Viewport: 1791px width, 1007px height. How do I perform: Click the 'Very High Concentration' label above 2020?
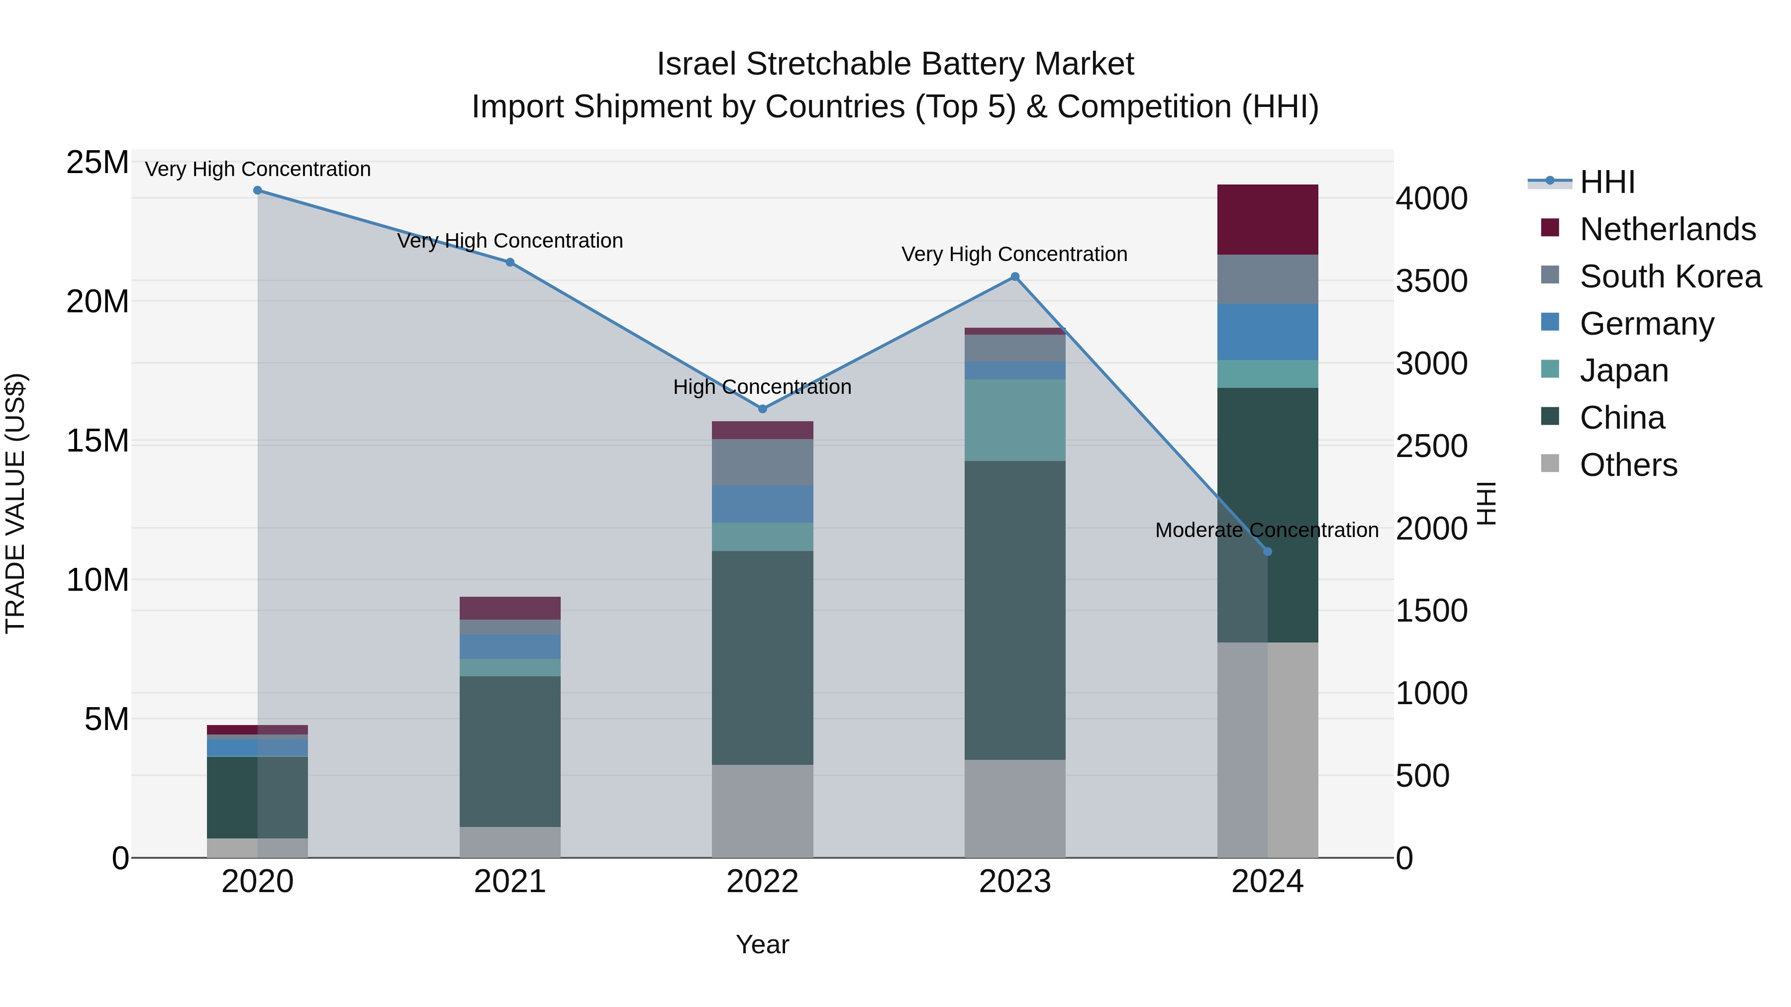(x=258, y=170)
